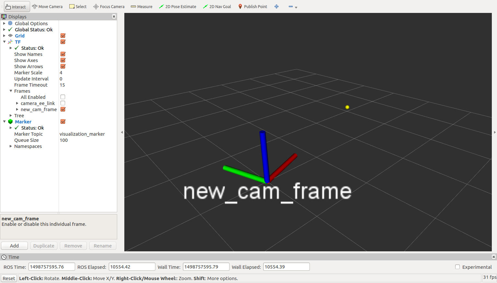Activate the Move Camera tool

pos(47,7)
